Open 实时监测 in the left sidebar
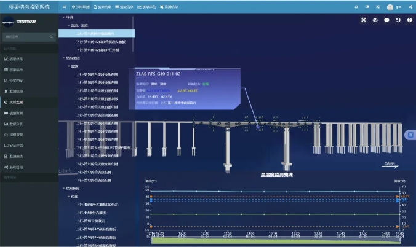This screenshot has height=247, width=416. coord(16,101)
